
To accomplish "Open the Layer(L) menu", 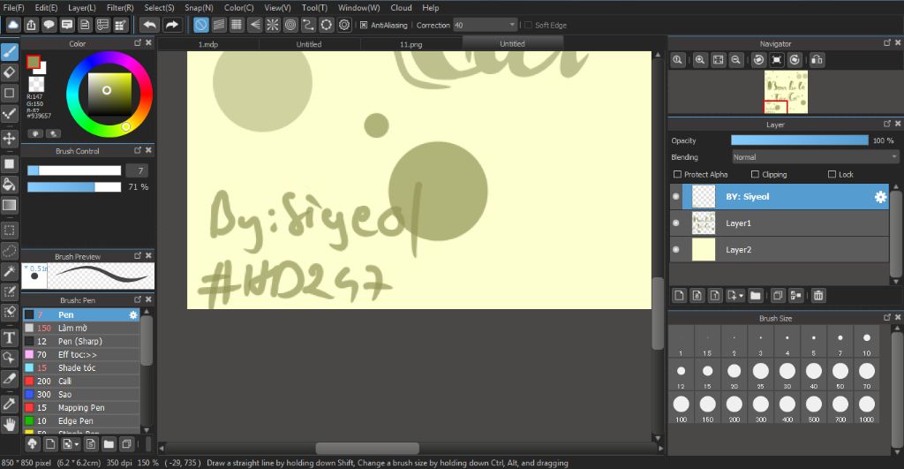I will coord(82,7).
